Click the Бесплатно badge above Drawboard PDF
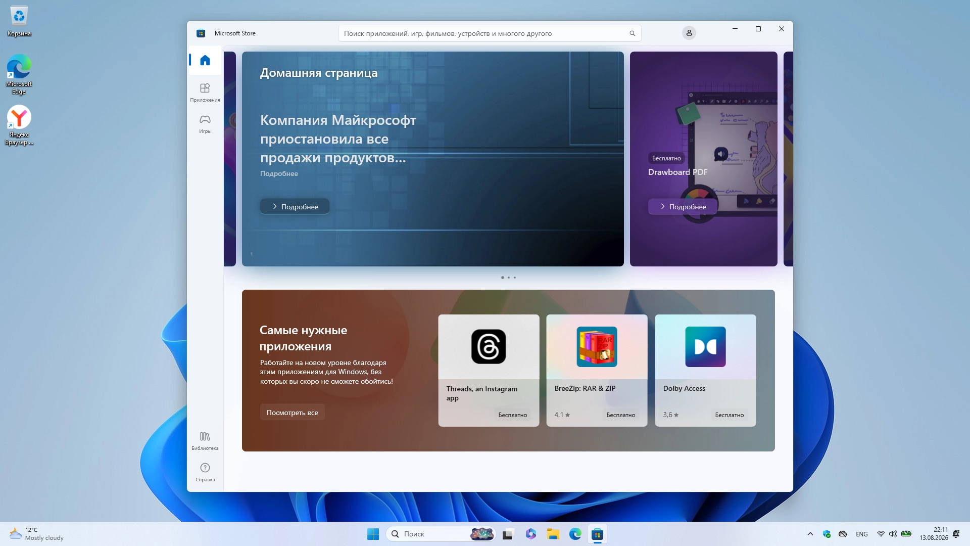 pos(666,158)
